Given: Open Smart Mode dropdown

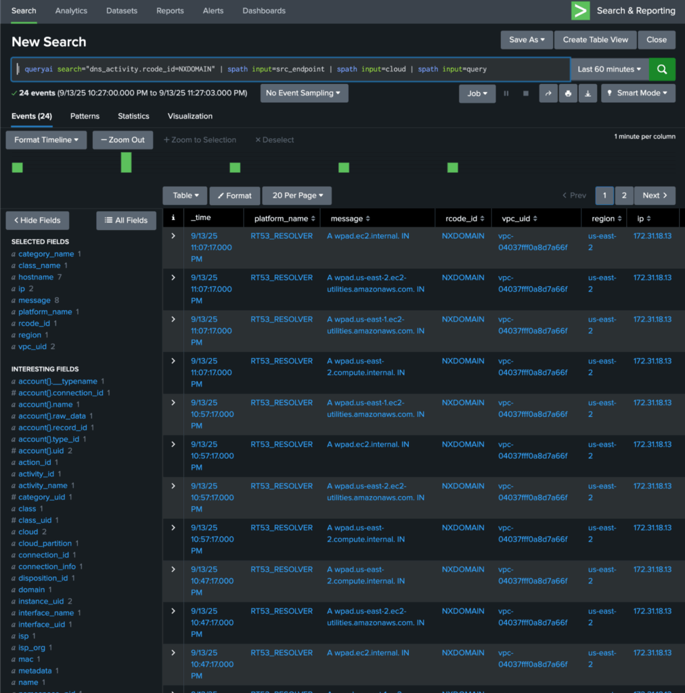Looking at the screenshot, I should point(638,93).
